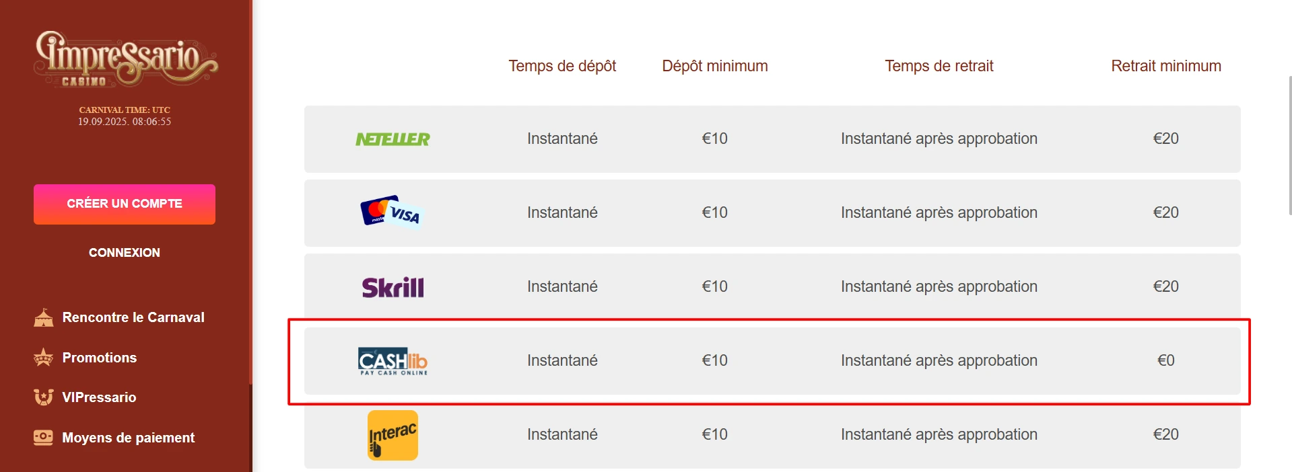The image size is (1292, 472).
Task: Click the Promotions star icon
Action: point(43,358)
